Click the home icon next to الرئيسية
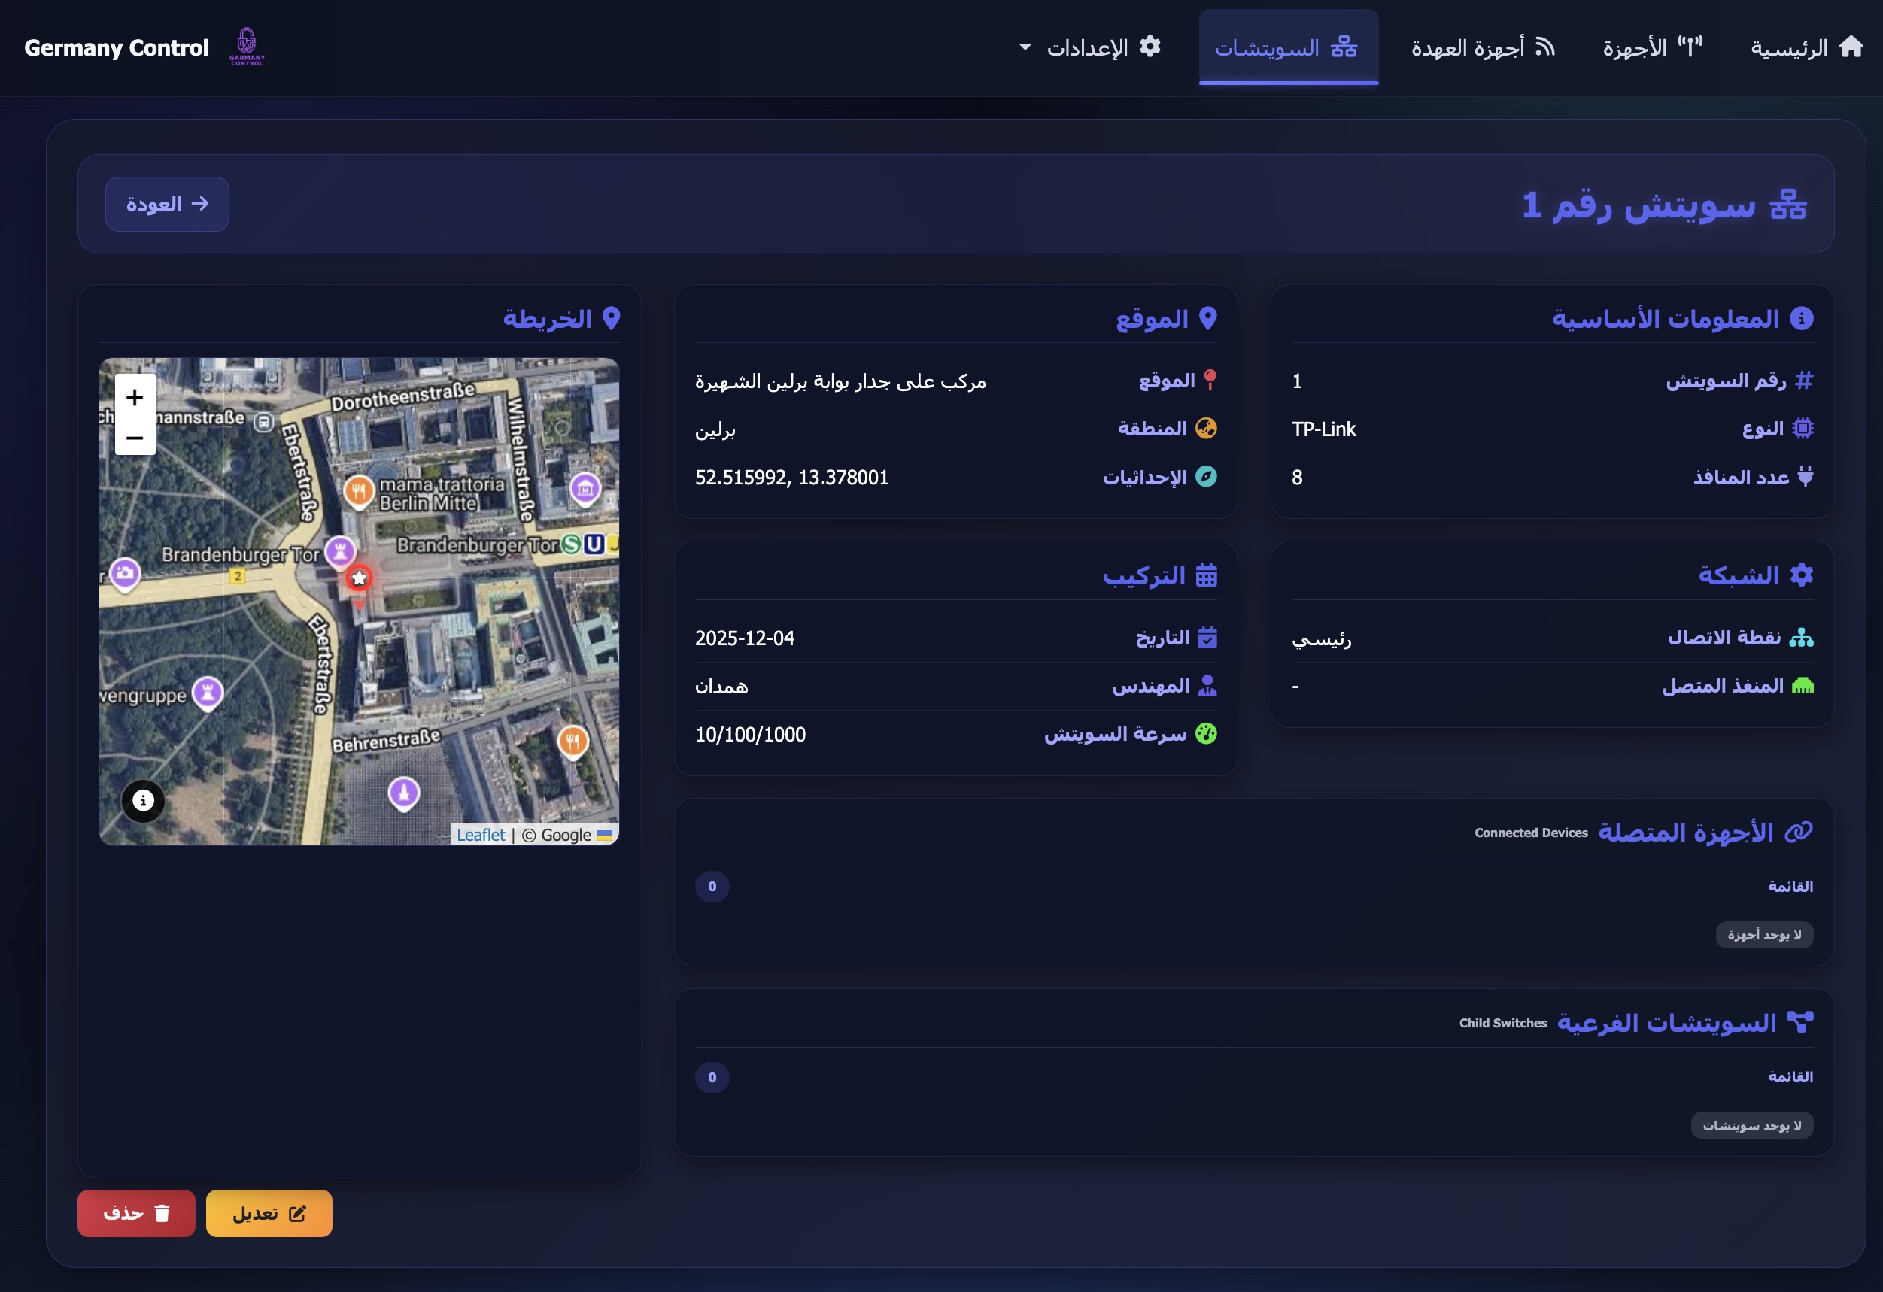 tap(1851, 46)
